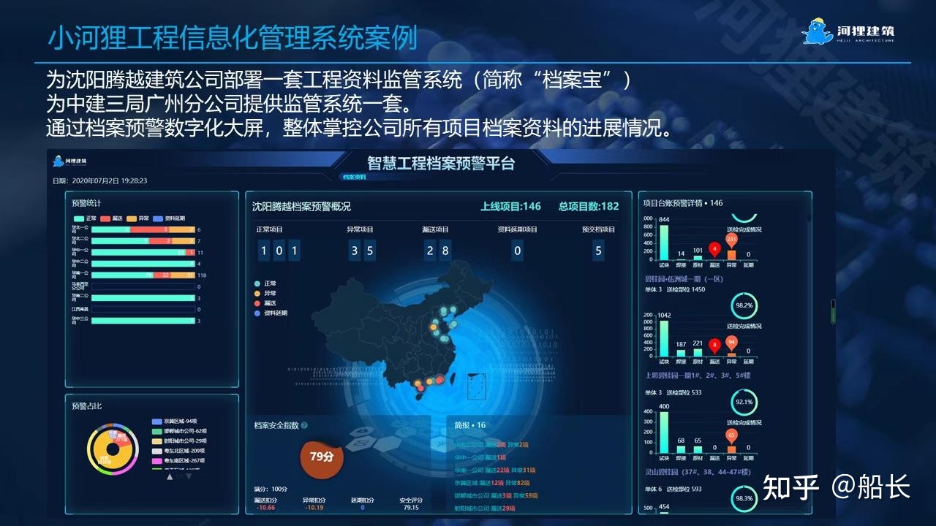936x526 pixels.
Task: Click the red warning badge showing 65
Action: tap(731, 436)
